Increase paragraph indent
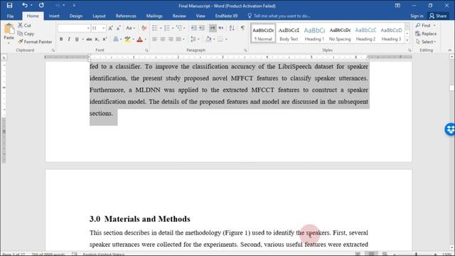The height and width of the screenshot is (256, 455). pos(201,28)
